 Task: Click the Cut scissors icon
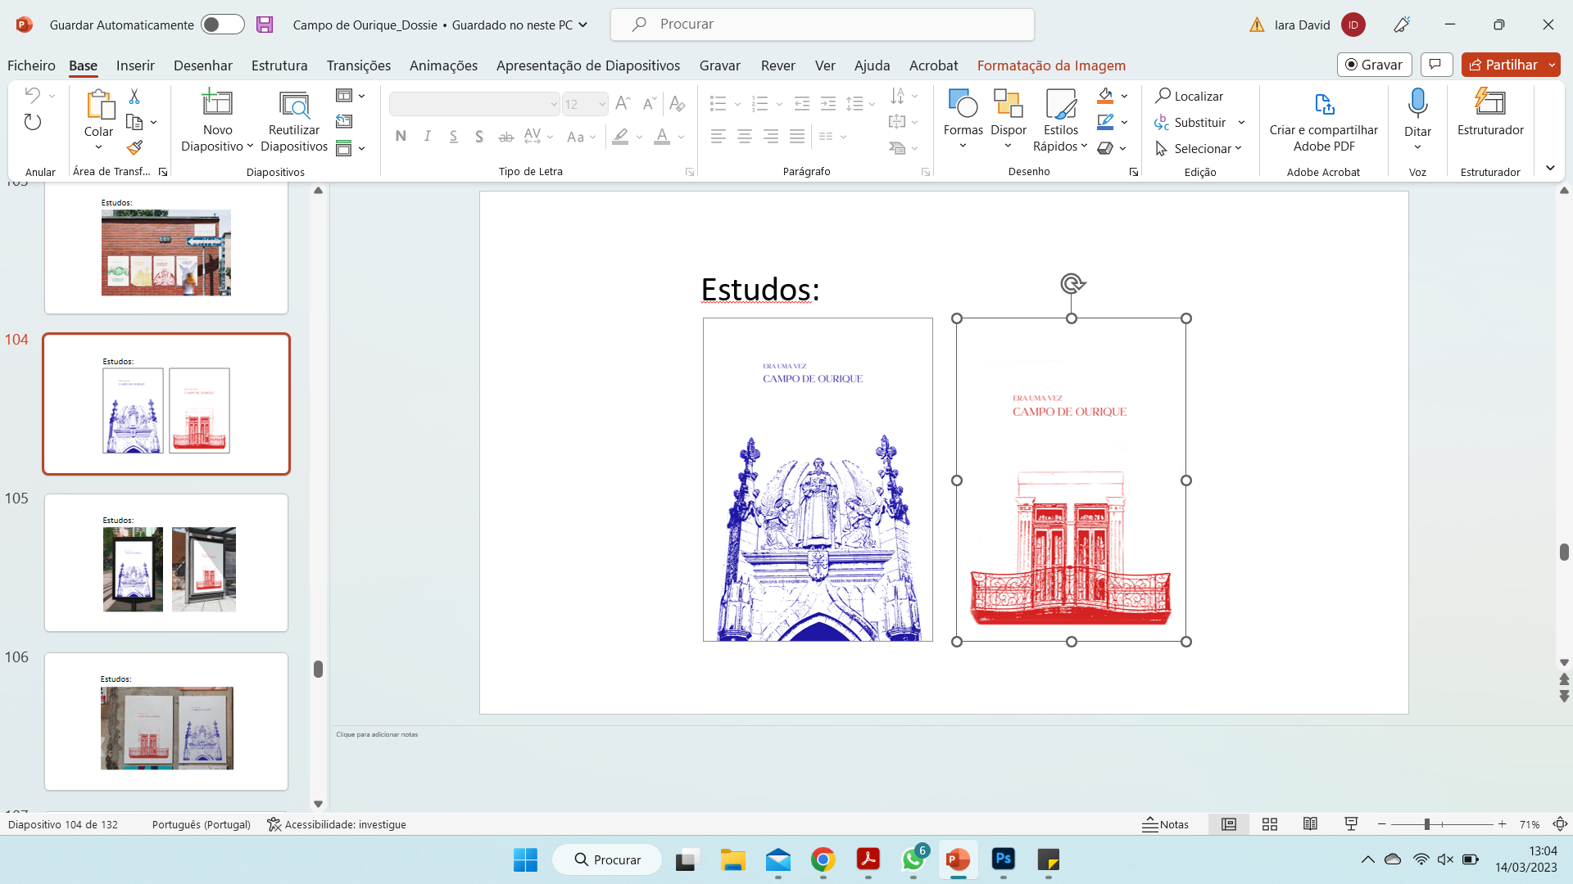135,97
